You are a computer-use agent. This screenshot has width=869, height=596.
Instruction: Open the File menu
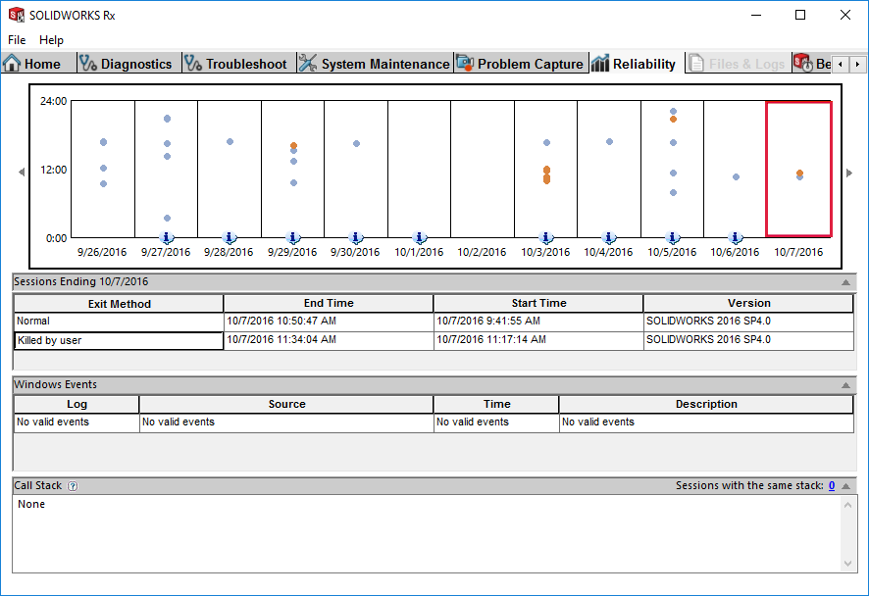pos(17,40)
